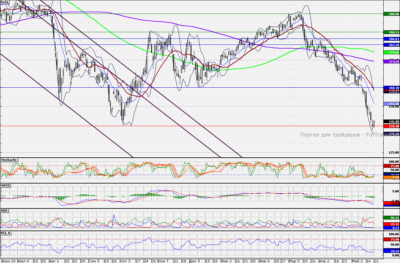This screenshot has width=400, height=263.
Task: Select the blue 183.28 level tag
Action: [391, 45]
